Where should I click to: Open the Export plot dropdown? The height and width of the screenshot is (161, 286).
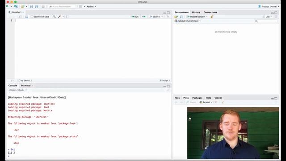coord(206,102)
